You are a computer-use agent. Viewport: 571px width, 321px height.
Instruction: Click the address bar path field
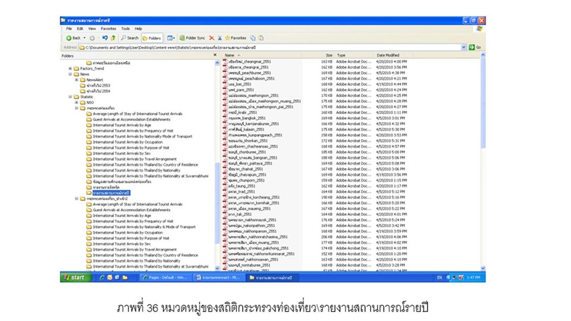pos(269,48)
